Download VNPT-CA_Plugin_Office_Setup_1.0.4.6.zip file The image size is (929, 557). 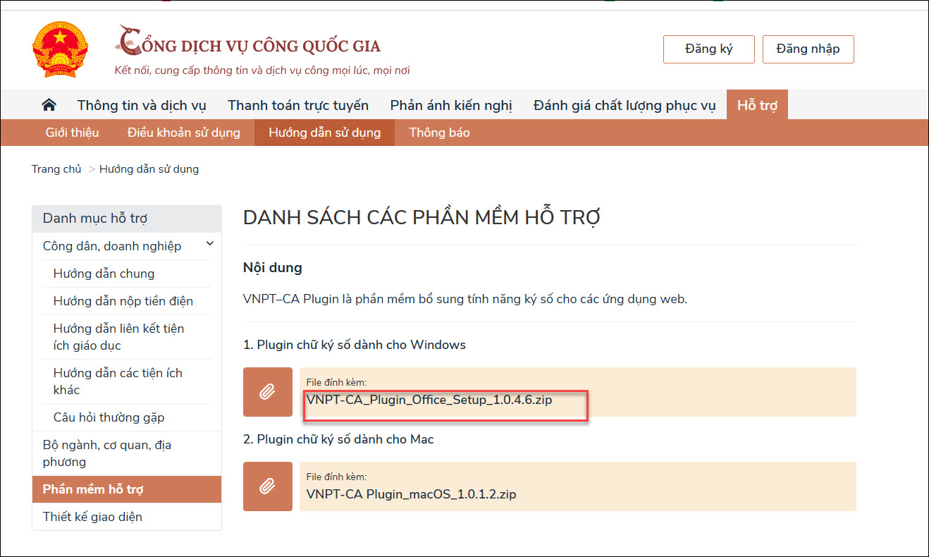tap(429, 400)
